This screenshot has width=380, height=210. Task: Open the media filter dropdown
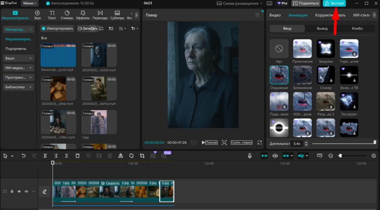click(134, 28)
